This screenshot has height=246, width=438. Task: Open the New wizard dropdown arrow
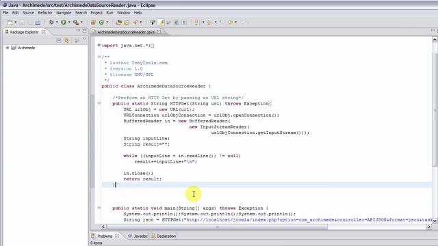click(x=15, y=23)
